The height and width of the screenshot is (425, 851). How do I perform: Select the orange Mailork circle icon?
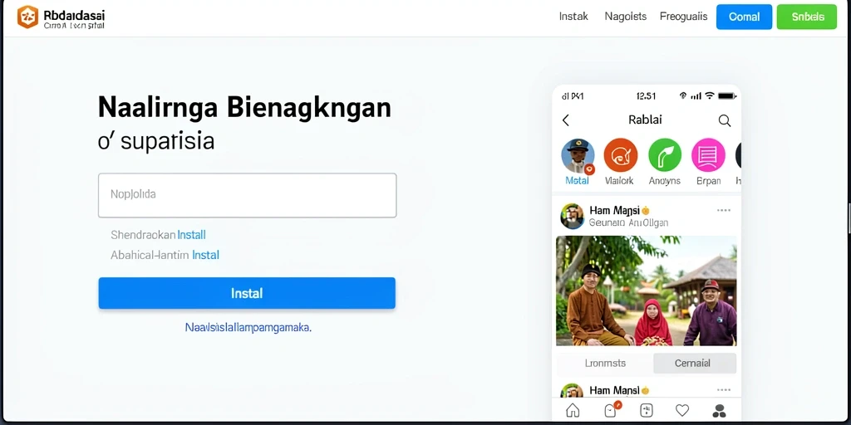[620, 155]
